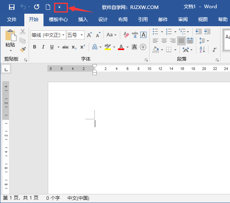Align text left
Screen dimensions: 230x203
tap(155, 41)
